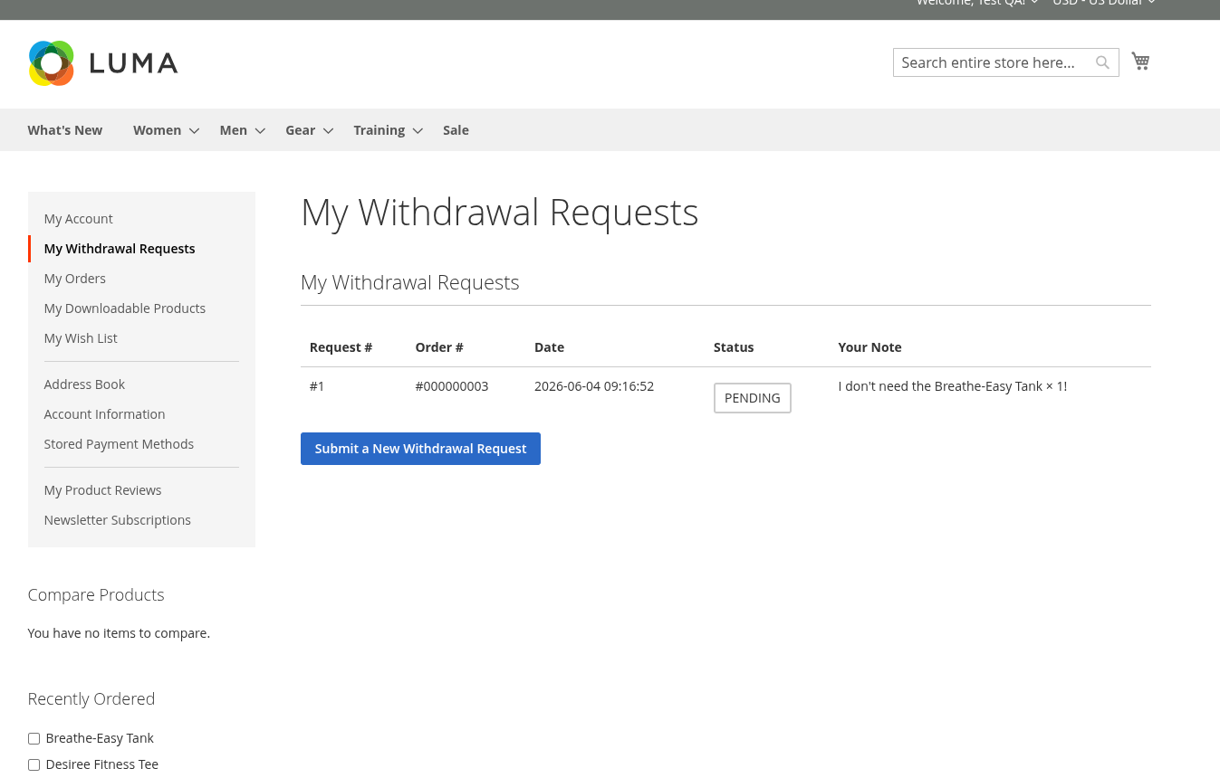Expand the Training menu chevron

418,131
